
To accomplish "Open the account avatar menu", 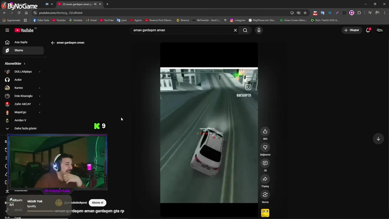I will [x=380, y=30].
